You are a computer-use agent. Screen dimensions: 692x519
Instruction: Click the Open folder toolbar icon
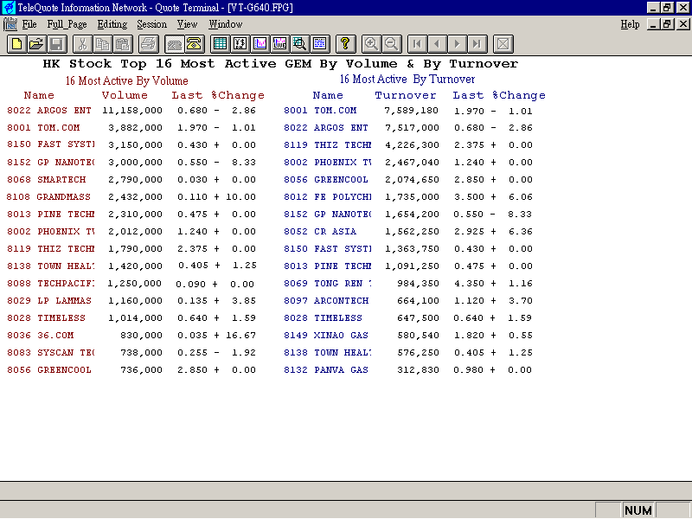click(x=37, y=44)
